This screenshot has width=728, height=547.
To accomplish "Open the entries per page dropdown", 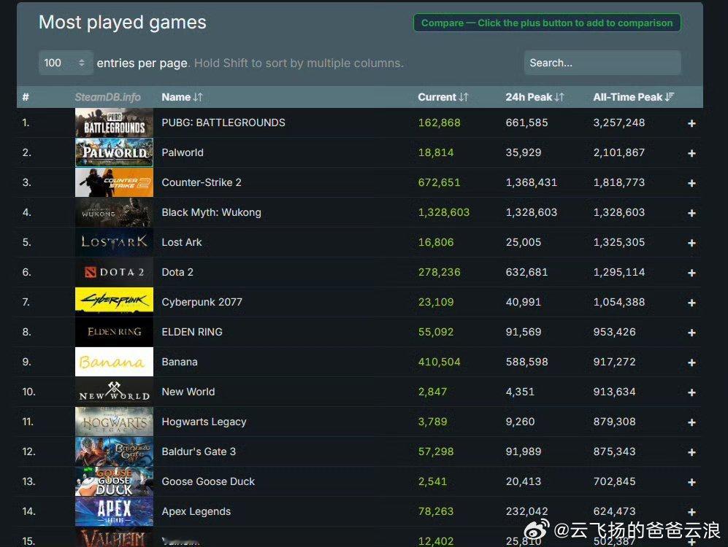I will (66, 63).
